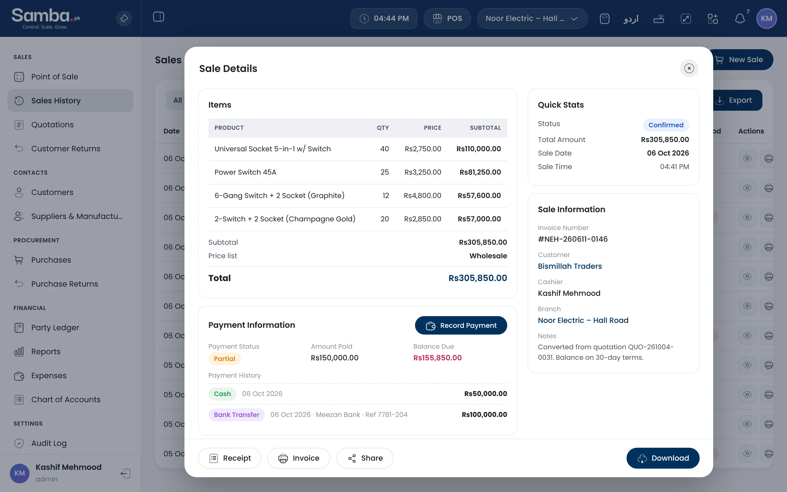Open Noor Electric – Hall Road branch link
This screenshot has width=787, height=492.
pos(583,320)
